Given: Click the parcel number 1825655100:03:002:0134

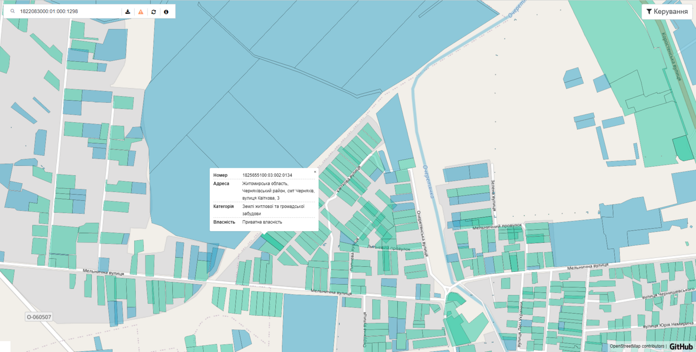Looking at the screenshot, I should 267,175.
